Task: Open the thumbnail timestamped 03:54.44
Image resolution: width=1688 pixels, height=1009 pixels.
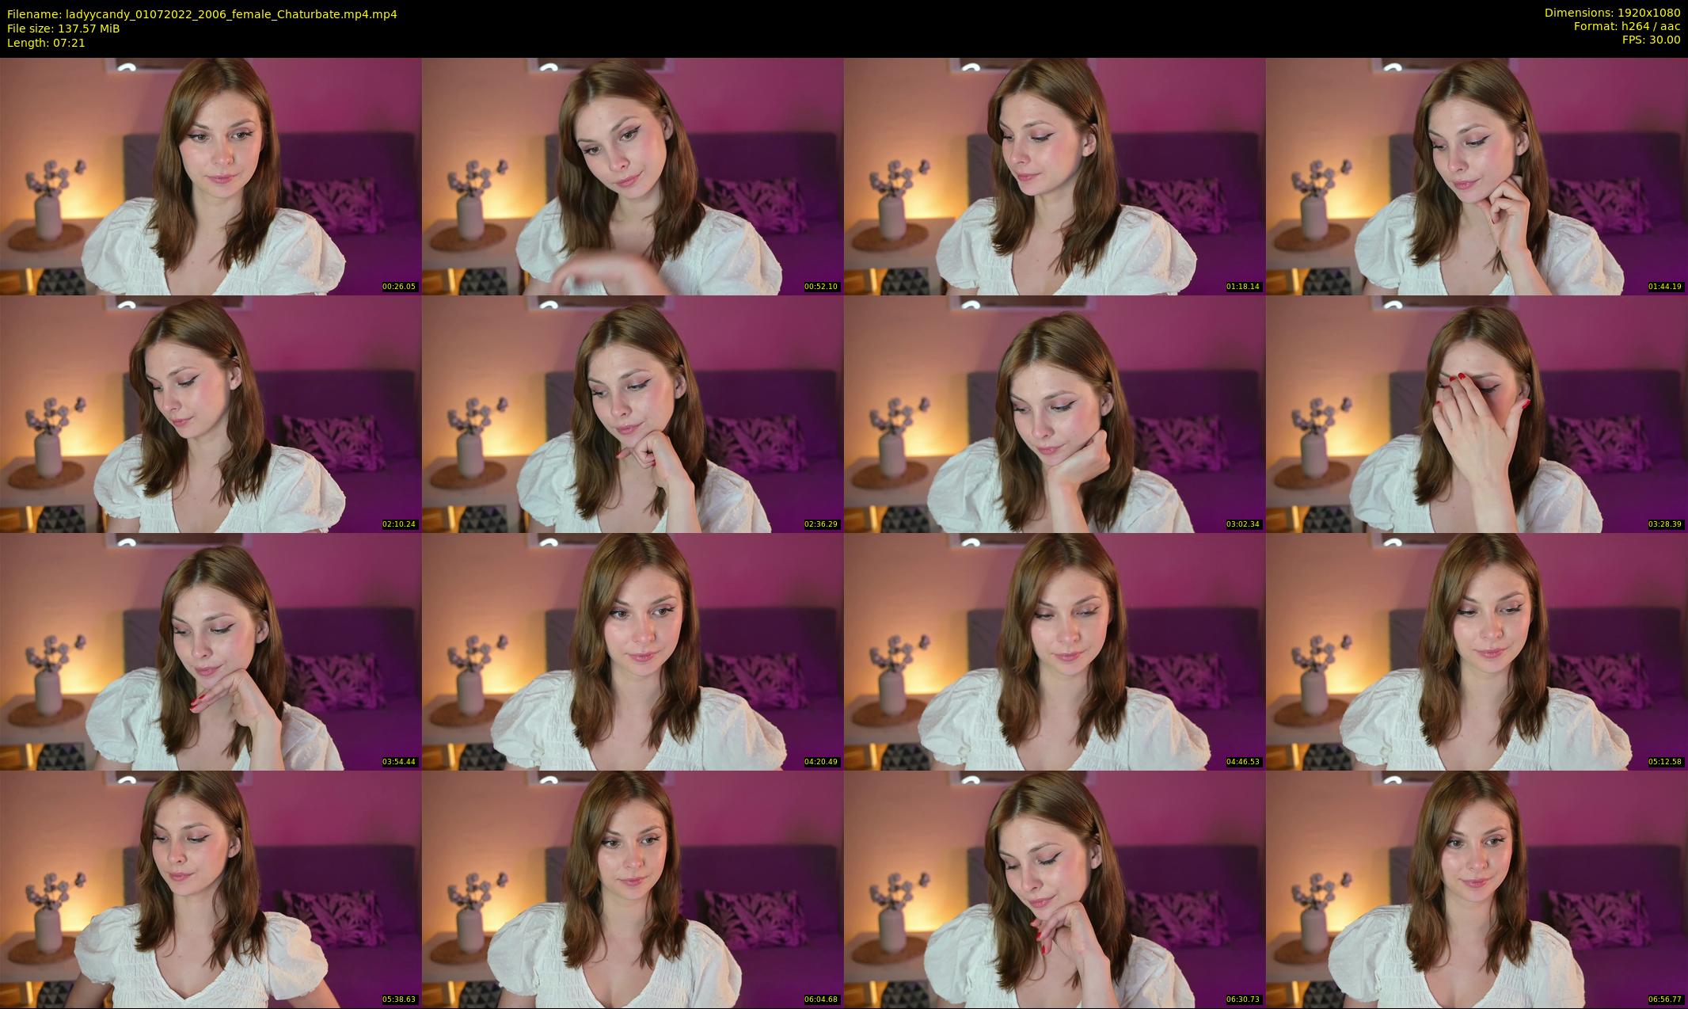Action: click(x=211, y=651)
